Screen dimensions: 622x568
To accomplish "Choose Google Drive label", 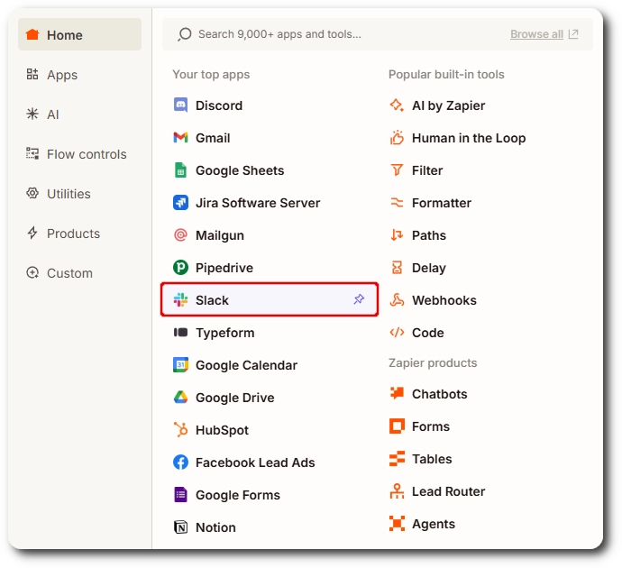I will tap(235, 398).
